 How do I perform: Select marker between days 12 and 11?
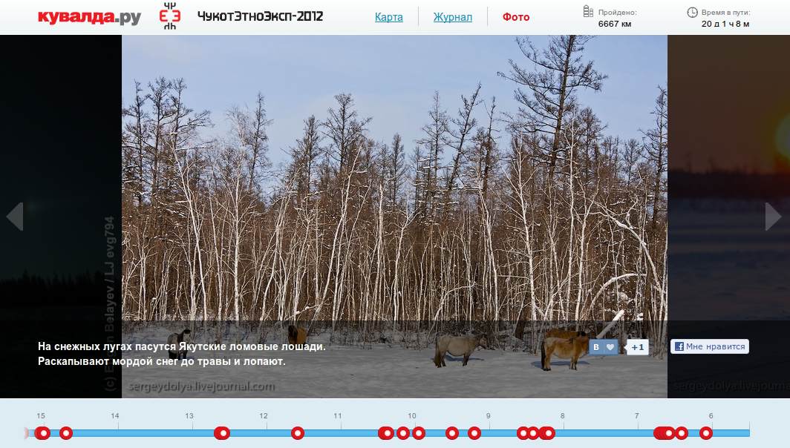tap(298, 433)
